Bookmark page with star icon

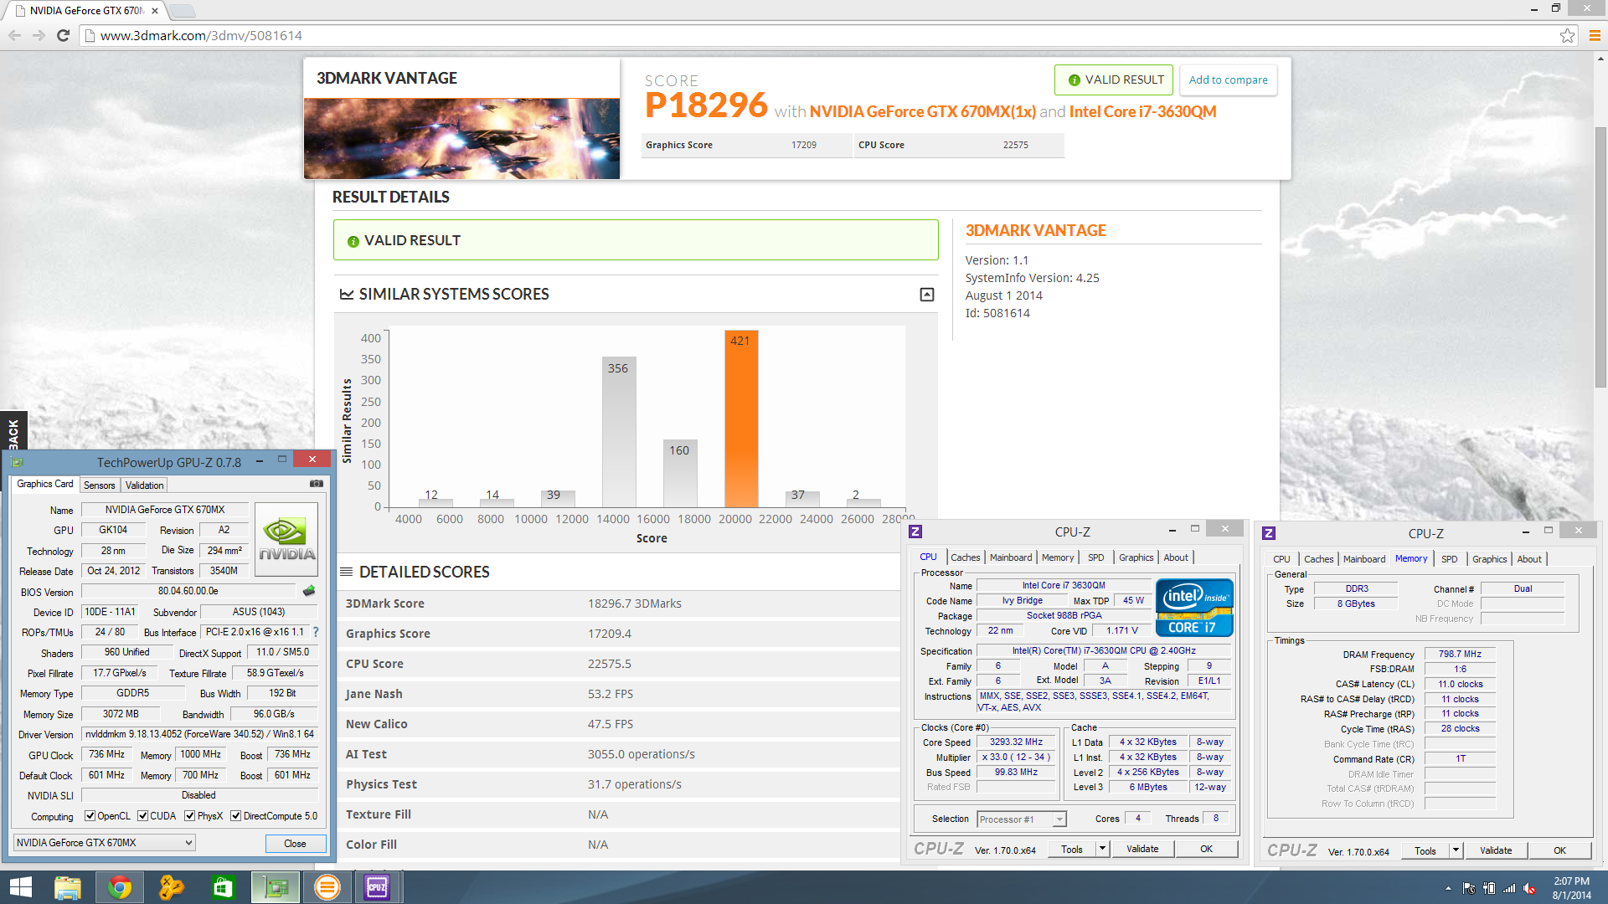point(1567,35)
